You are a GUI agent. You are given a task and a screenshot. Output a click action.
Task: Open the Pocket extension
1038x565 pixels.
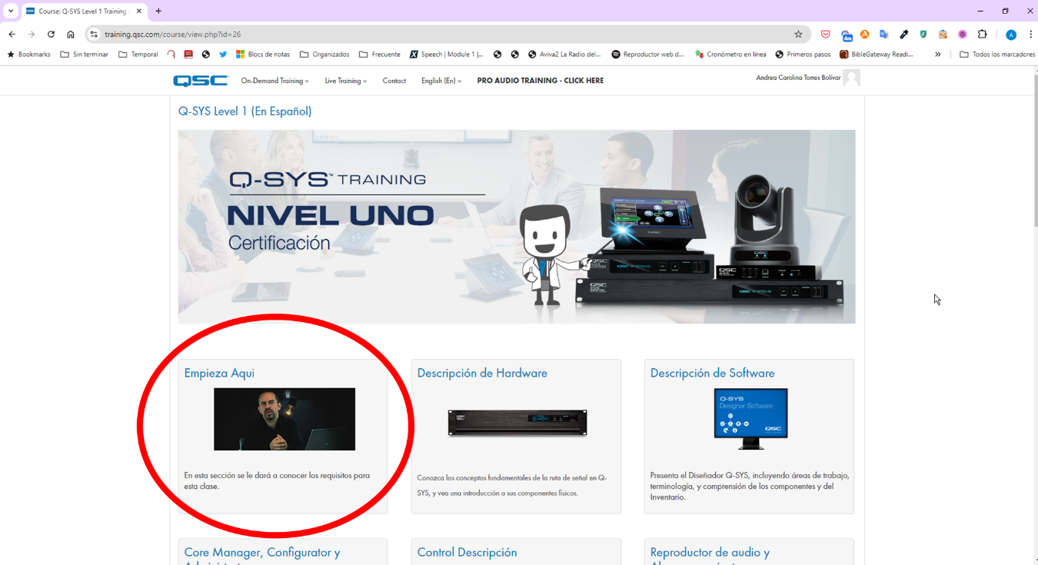point(826,34)
